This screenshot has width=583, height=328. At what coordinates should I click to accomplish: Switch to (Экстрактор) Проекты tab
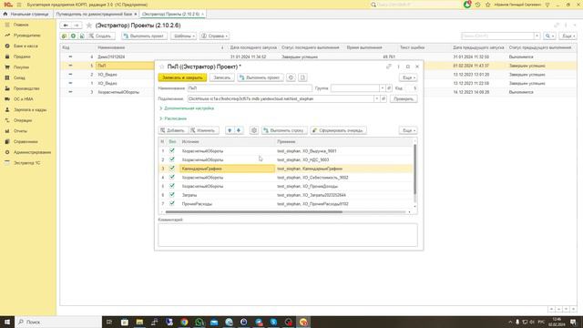(172, 14)
